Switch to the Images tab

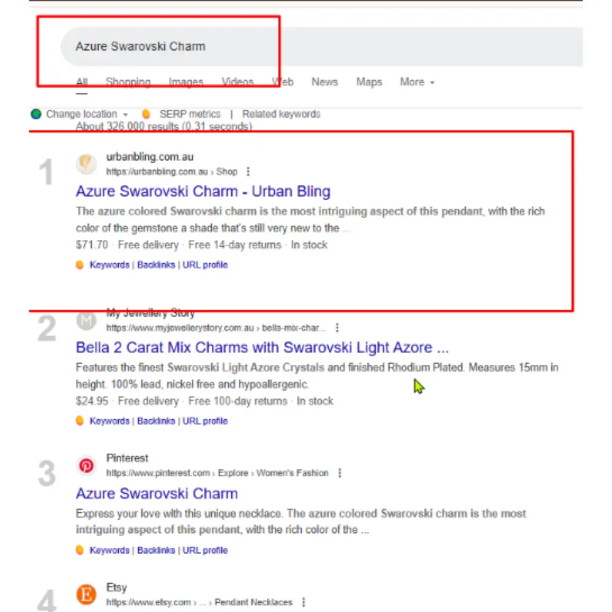click(x=185, y=82)
